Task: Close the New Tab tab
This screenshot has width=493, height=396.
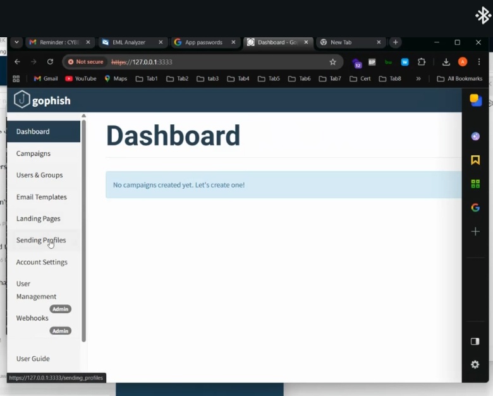Action: click(379, 42)
